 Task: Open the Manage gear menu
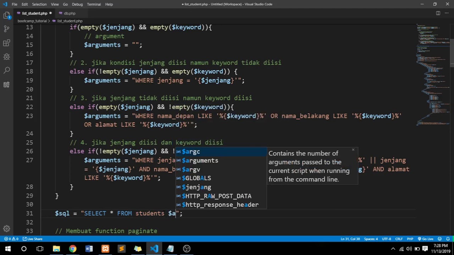pos(6,229)
